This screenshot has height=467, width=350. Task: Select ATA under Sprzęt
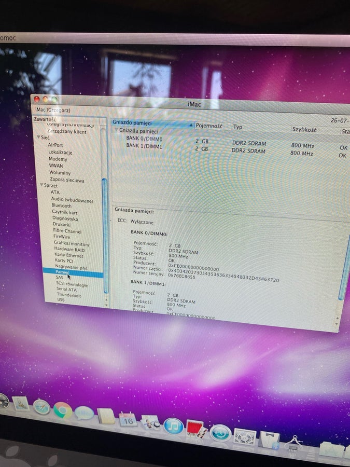pos(55,192)
